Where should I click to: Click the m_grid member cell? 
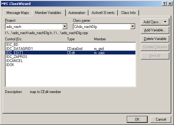coord(99,49)
